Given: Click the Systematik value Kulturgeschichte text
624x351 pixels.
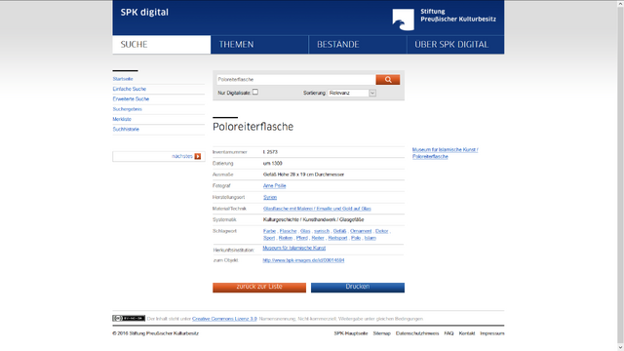Looking at the screenshot, I should click(313, 219).
